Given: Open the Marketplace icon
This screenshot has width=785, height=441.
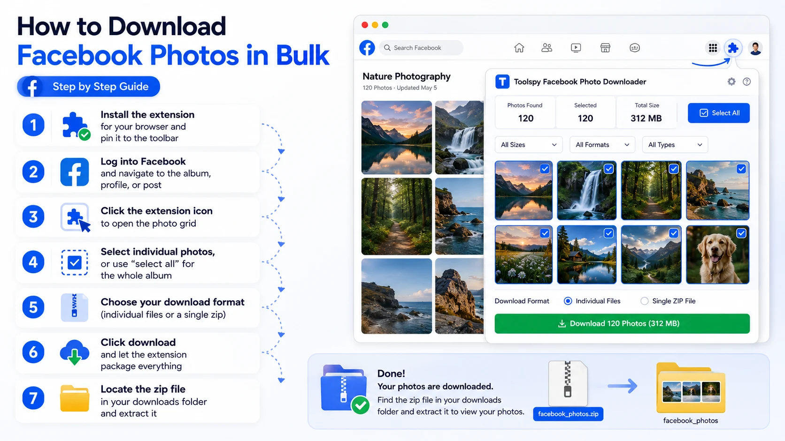Looking at the screenshot, I should [605, 48].
